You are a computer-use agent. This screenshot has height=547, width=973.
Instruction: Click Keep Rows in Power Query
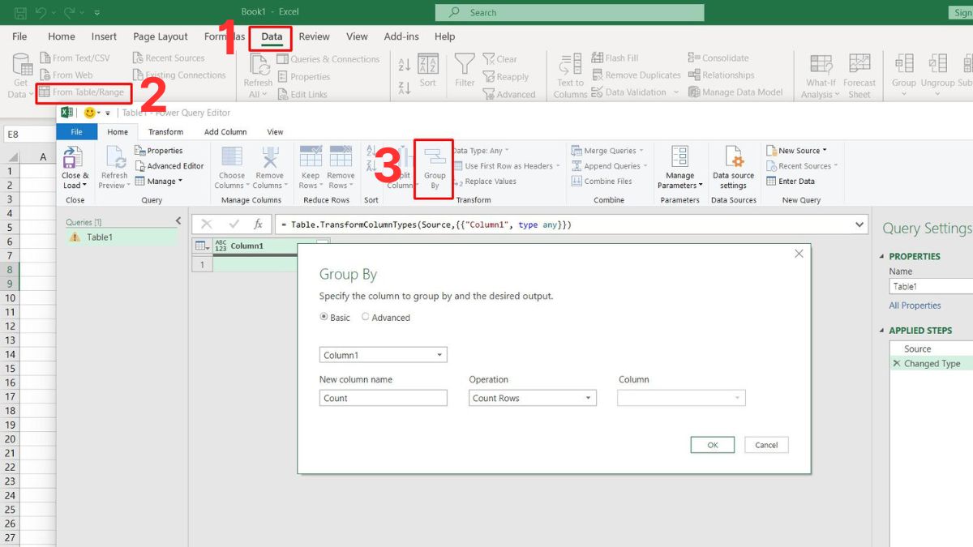[310, 167]
